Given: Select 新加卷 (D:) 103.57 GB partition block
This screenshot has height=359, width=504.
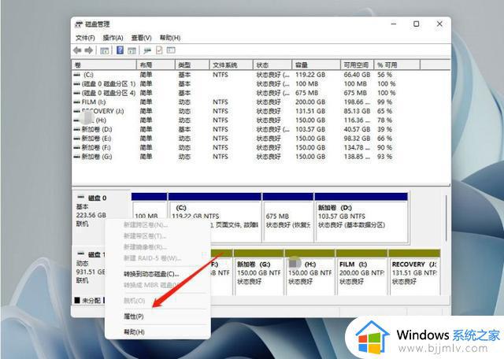Looking at the screenshot, I should 361,217.
